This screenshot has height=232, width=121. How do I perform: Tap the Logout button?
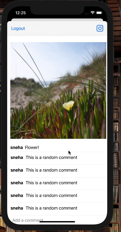tap(18, 28)
